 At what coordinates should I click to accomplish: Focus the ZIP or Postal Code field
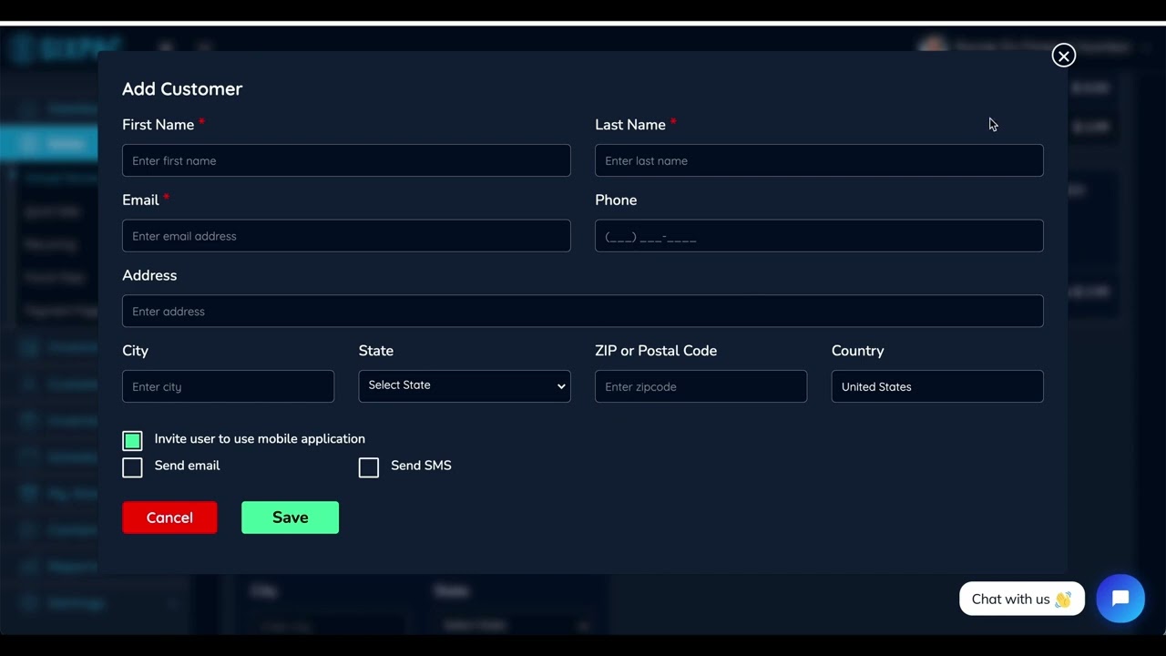[701, 386]
